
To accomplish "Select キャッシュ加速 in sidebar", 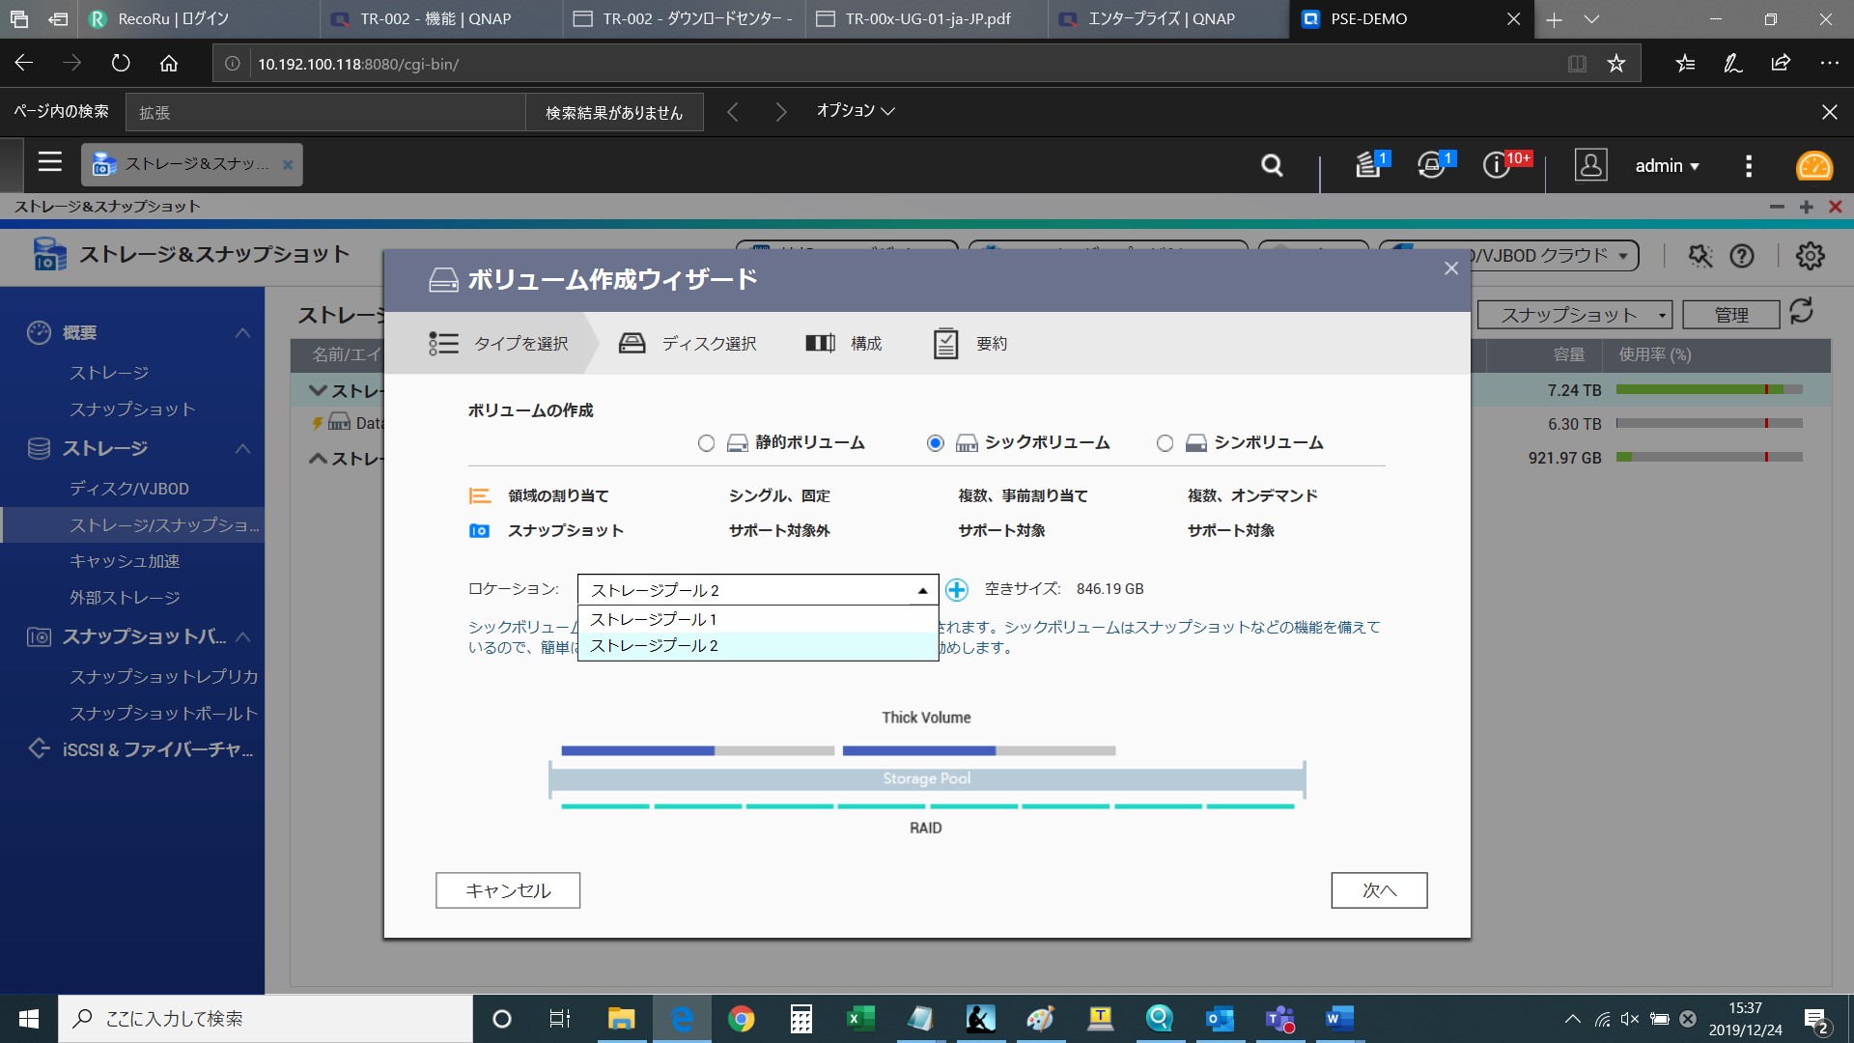I will click(125, 561).
